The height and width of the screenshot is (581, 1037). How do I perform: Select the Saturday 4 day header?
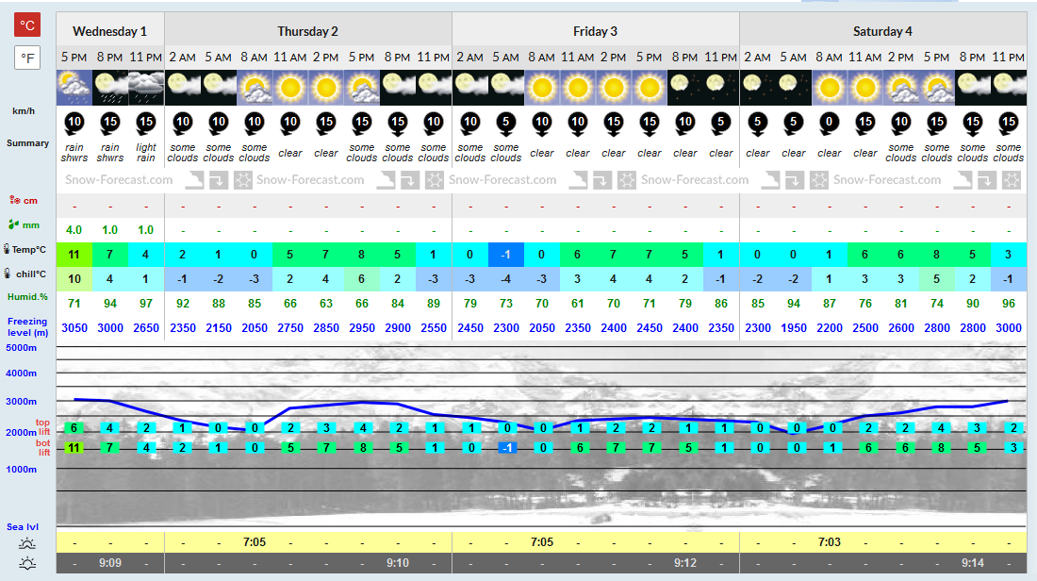pos(882,31)
